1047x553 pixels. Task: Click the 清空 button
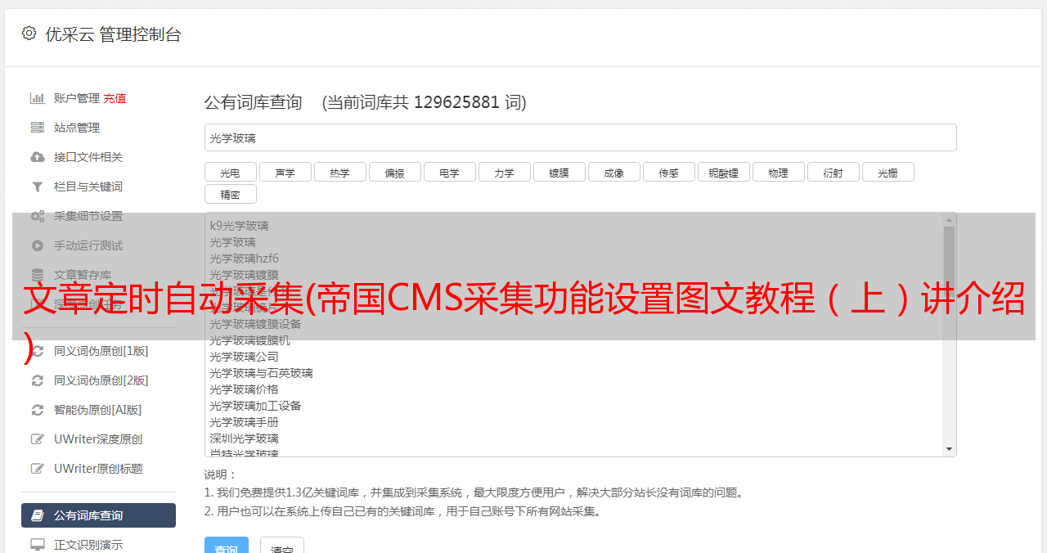click(x=282, y=548)
